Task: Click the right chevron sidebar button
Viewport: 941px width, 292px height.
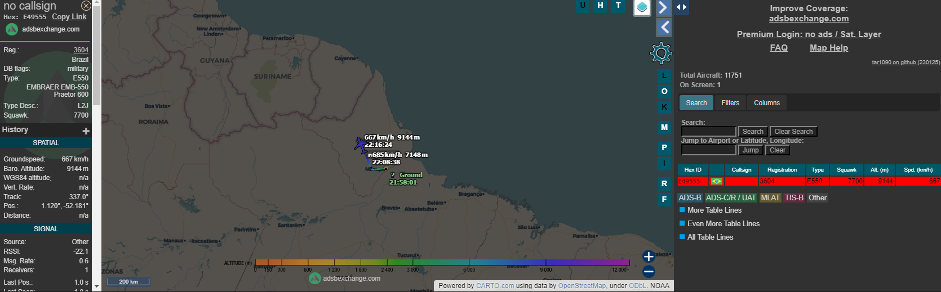Action: point(664,7)
